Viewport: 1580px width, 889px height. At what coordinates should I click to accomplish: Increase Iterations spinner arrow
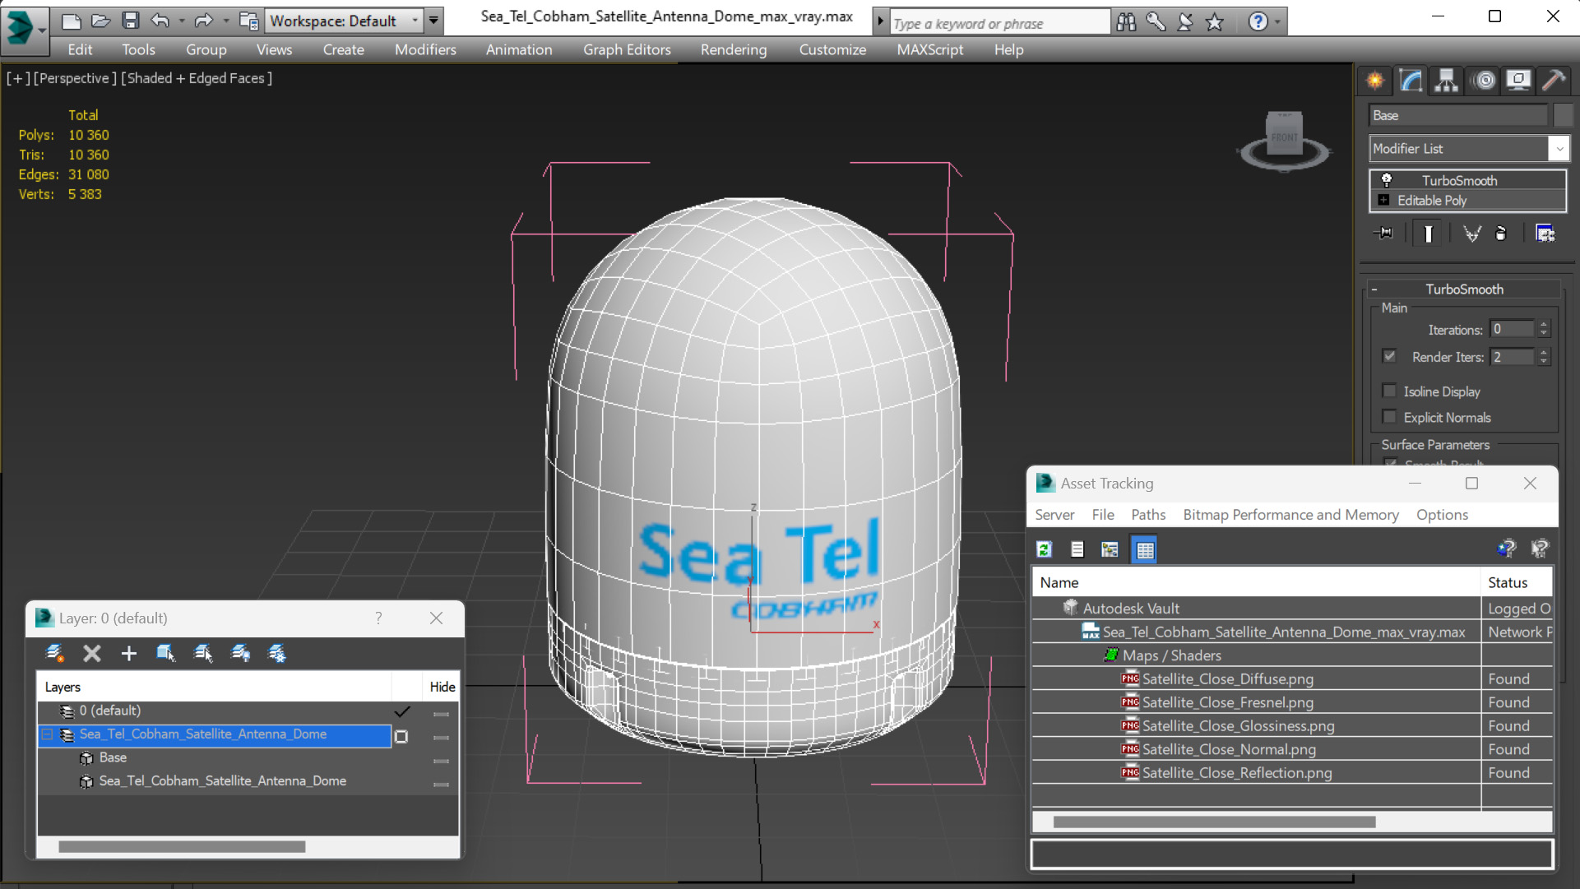click(1544, 325)
